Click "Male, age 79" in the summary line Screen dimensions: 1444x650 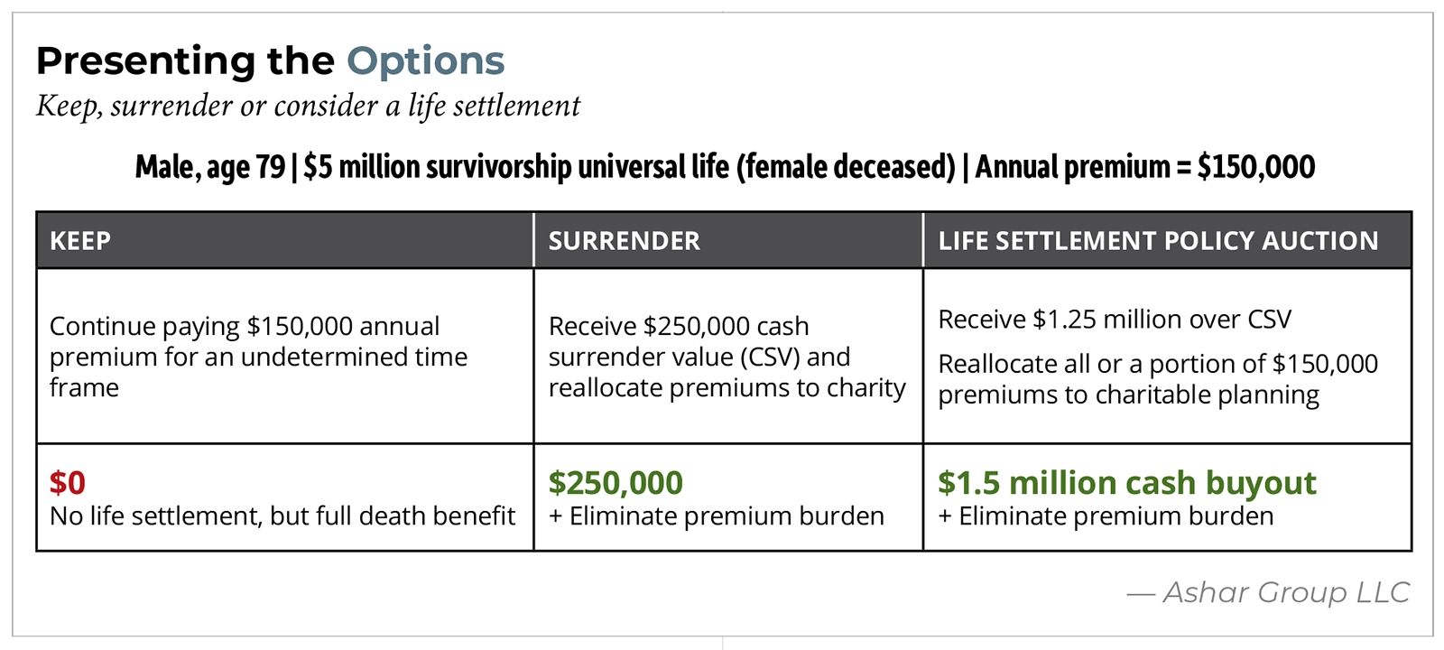(209, 167)
